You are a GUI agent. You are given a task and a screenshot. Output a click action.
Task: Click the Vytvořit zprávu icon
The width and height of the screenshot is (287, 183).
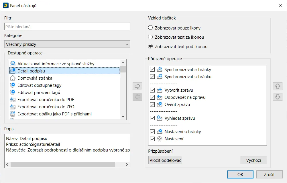pyautogui.click(x=160, y=90)
